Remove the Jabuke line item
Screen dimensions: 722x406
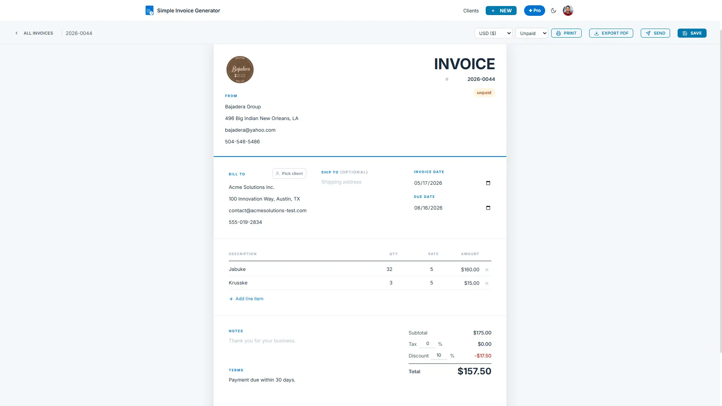click(x=486, y=270)
